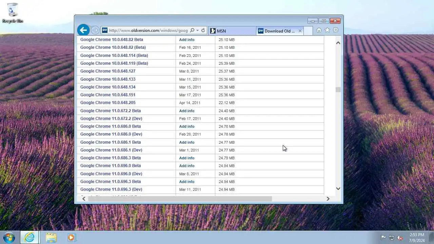The height and width of the screenshot is (244, 434).
Task: Open Google Chrome 11.0.696.3 (Dev) link
Action: 111,189
